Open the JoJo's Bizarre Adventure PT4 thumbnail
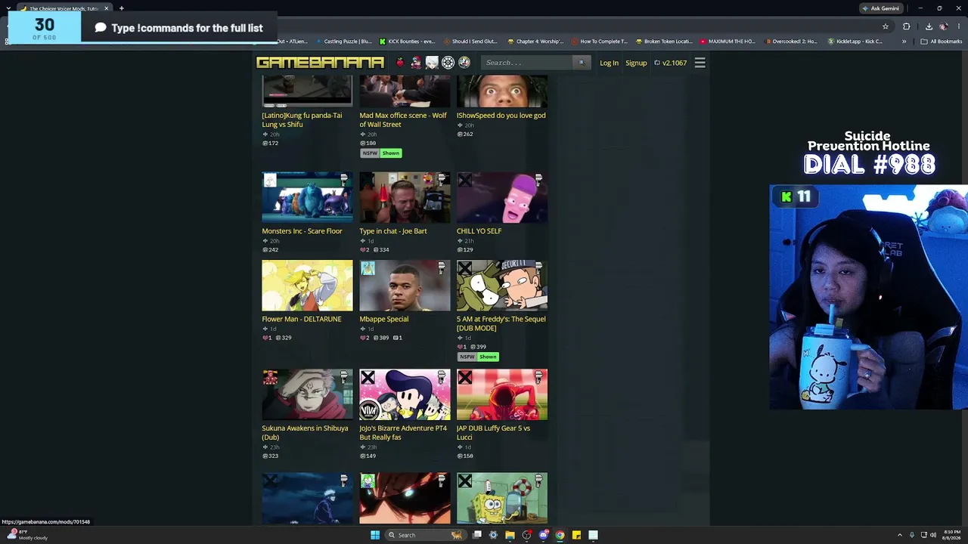 [x=405, y=394]
